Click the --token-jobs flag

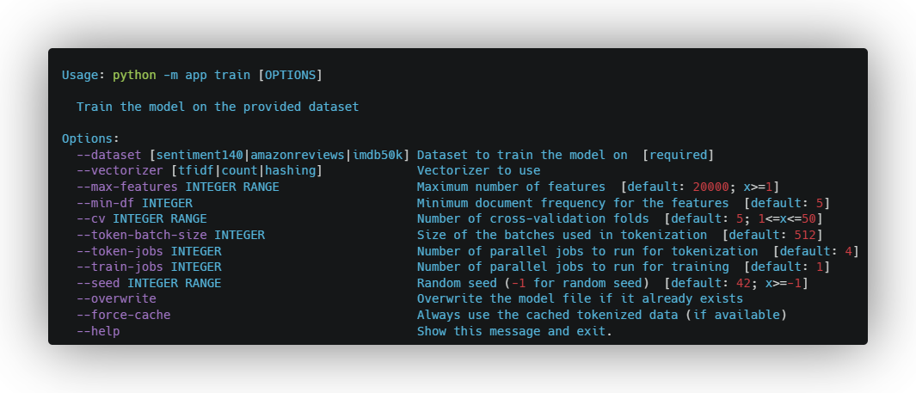pos(120,251)
